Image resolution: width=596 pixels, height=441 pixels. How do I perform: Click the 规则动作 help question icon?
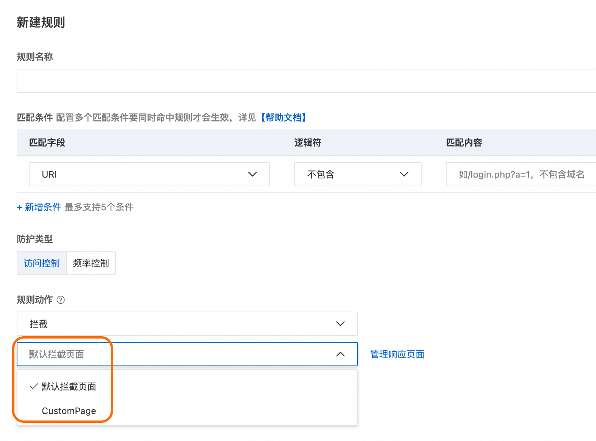(61, 300)
